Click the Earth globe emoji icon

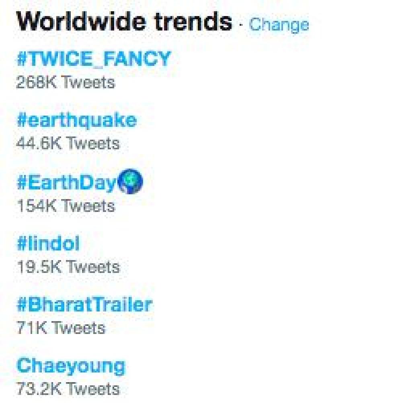point(129,183)
